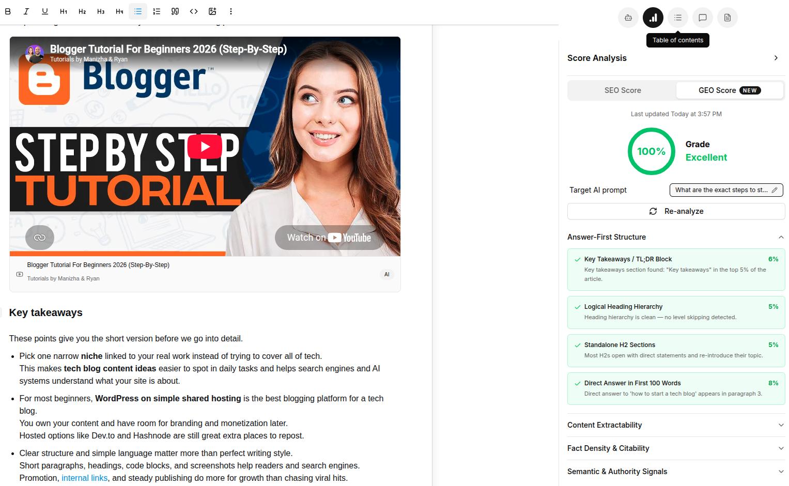The image size is (789, 486).
Task: Apply Heading 2 style
Action: pos(82,11)
